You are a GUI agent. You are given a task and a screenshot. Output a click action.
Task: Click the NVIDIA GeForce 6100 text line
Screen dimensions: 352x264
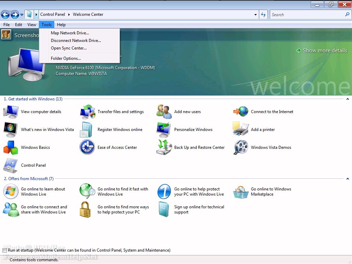[105, 68]
